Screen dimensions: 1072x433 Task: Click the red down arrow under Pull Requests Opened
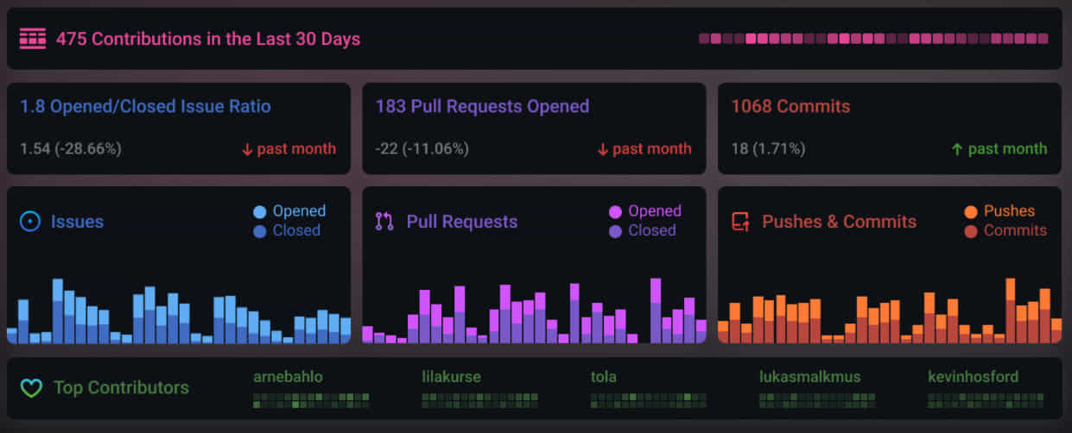pos(603,149)
